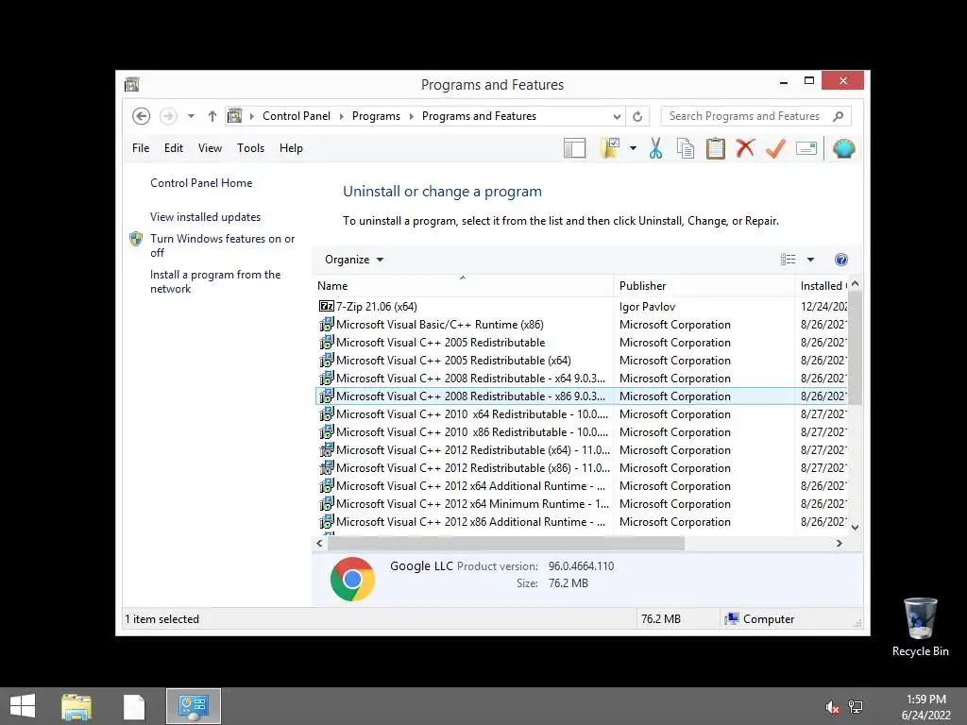
Task: Click the red X Delete icon
Action: pos(745,148)
